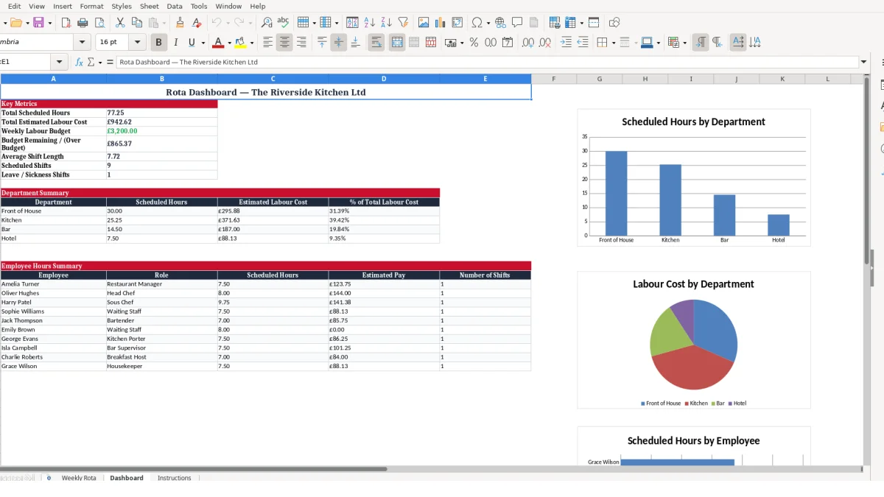Run the spelling check
The height and width of the screenshot is (497, 884).
[x=283, y=23]
